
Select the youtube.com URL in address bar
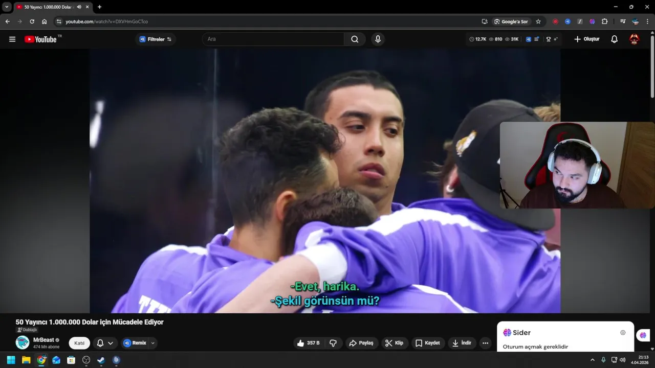[x=106, y=21]
